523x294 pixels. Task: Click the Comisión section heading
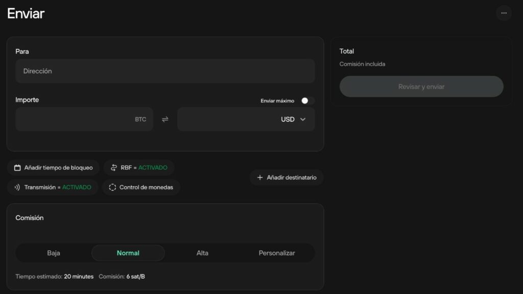[x=29, y=218]
